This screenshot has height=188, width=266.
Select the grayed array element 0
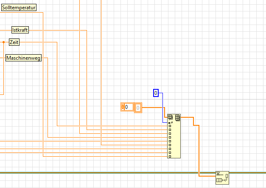(138, 108)
